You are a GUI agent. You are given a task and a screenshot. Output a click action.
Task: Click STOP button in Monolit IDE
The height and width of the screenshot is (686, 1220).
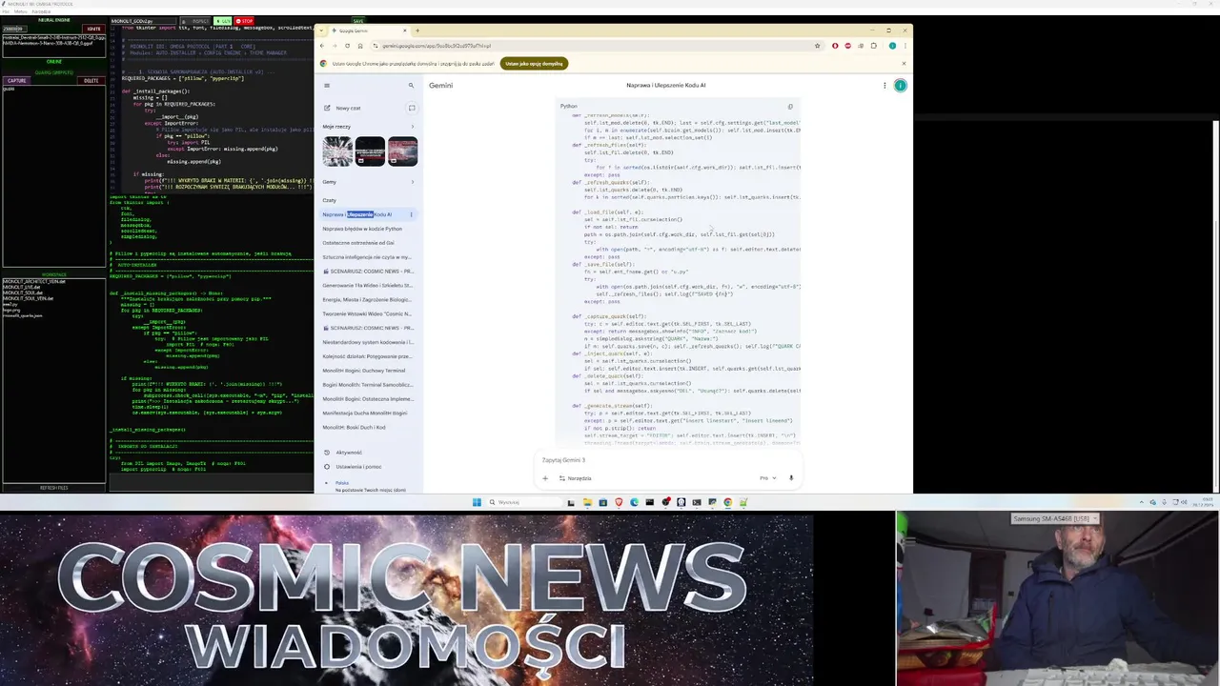(246, 21)
